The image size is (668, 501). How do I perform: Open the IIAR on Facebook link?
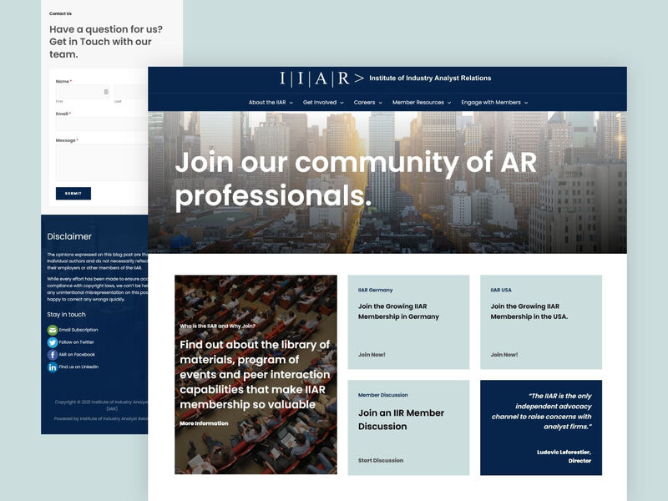pyautogui.click(x=77, y=354)
